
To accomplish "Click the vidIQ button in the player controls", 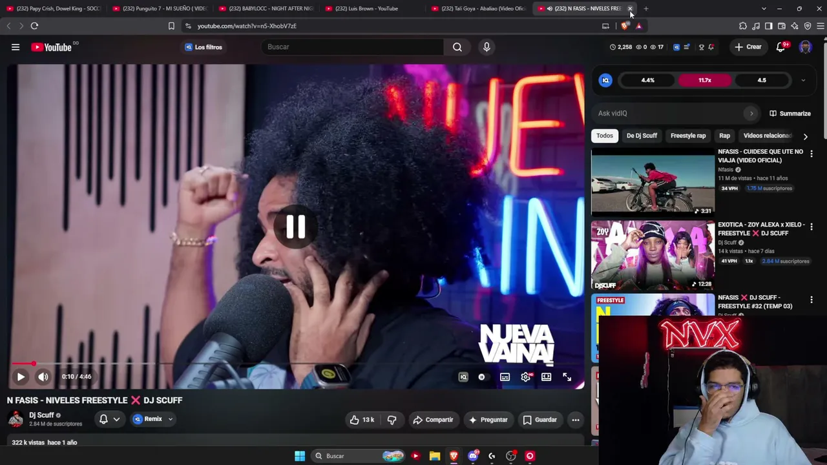I will click(x=463, y=377).
